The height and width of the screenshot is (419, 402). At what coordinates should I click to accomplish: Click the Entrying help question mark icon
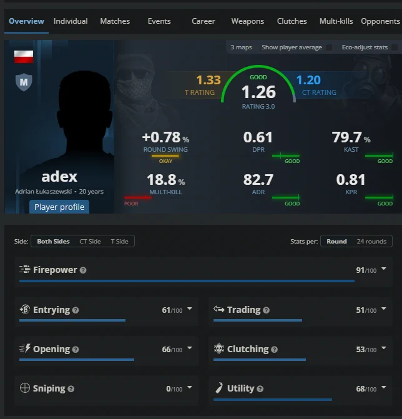[x=76, y=310]
